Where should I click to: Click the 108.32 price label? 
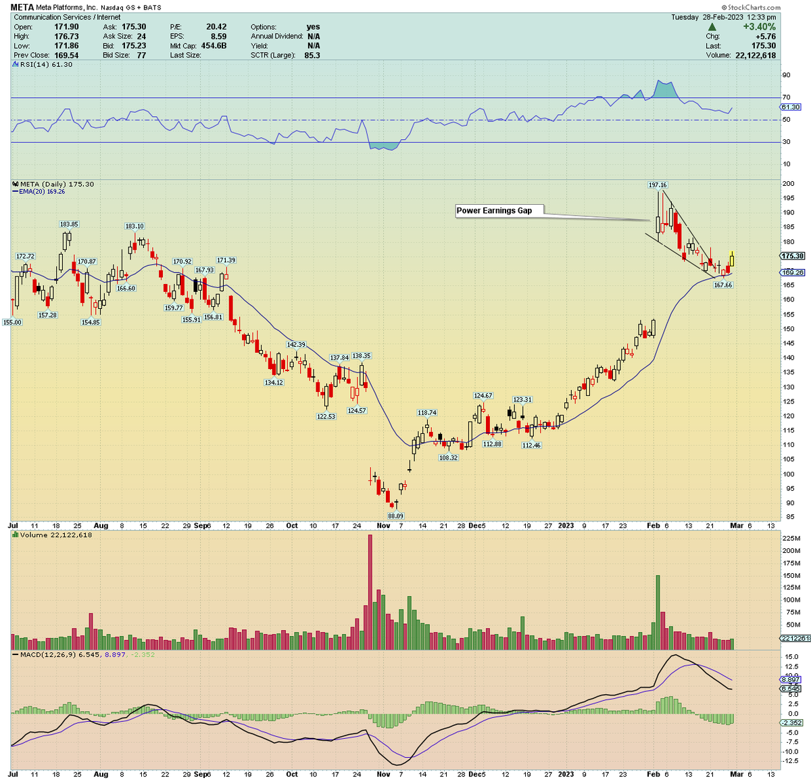449,458
